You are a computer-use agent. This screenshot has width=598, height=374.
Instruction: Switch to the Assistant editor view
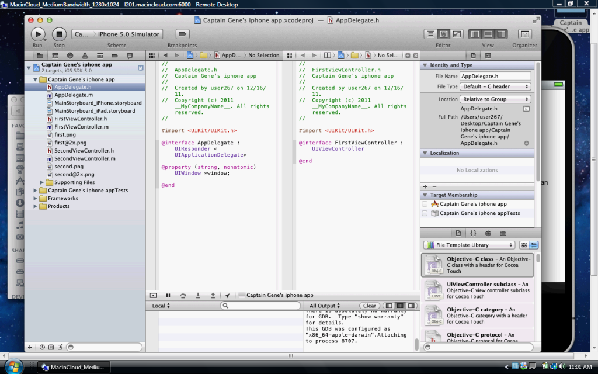coord(444,34)
